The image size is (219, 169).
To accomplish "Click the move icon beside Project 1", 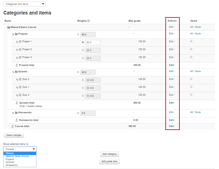I will [x=17, y=42].
